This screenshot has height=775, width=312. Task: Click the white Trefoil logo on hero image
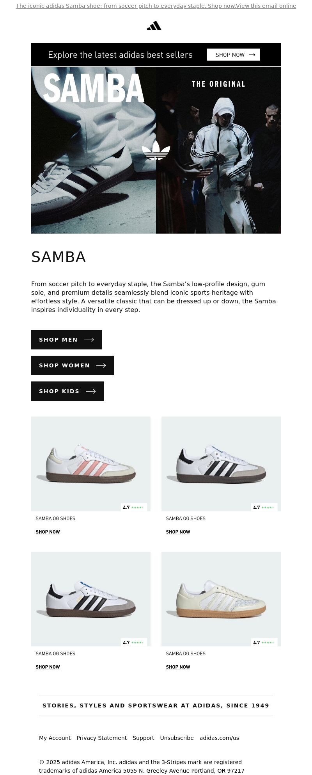(156, 150)
